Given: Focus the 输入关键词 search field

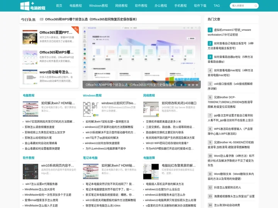Looking at the screenshot, I should click(x=244, y=6).
